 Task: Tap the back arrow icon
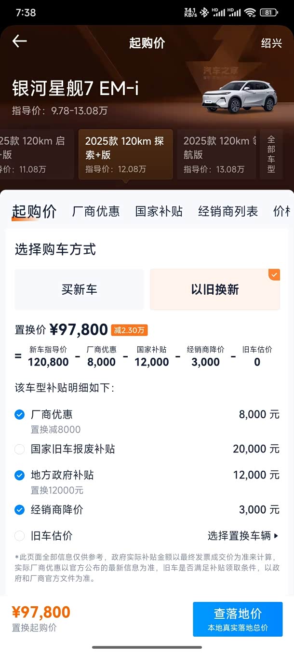click(x=19, y=41)
